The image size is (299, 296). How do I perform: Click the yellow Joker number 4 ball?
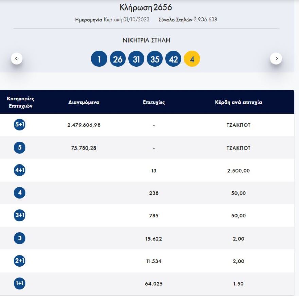(x=192, y=59)
